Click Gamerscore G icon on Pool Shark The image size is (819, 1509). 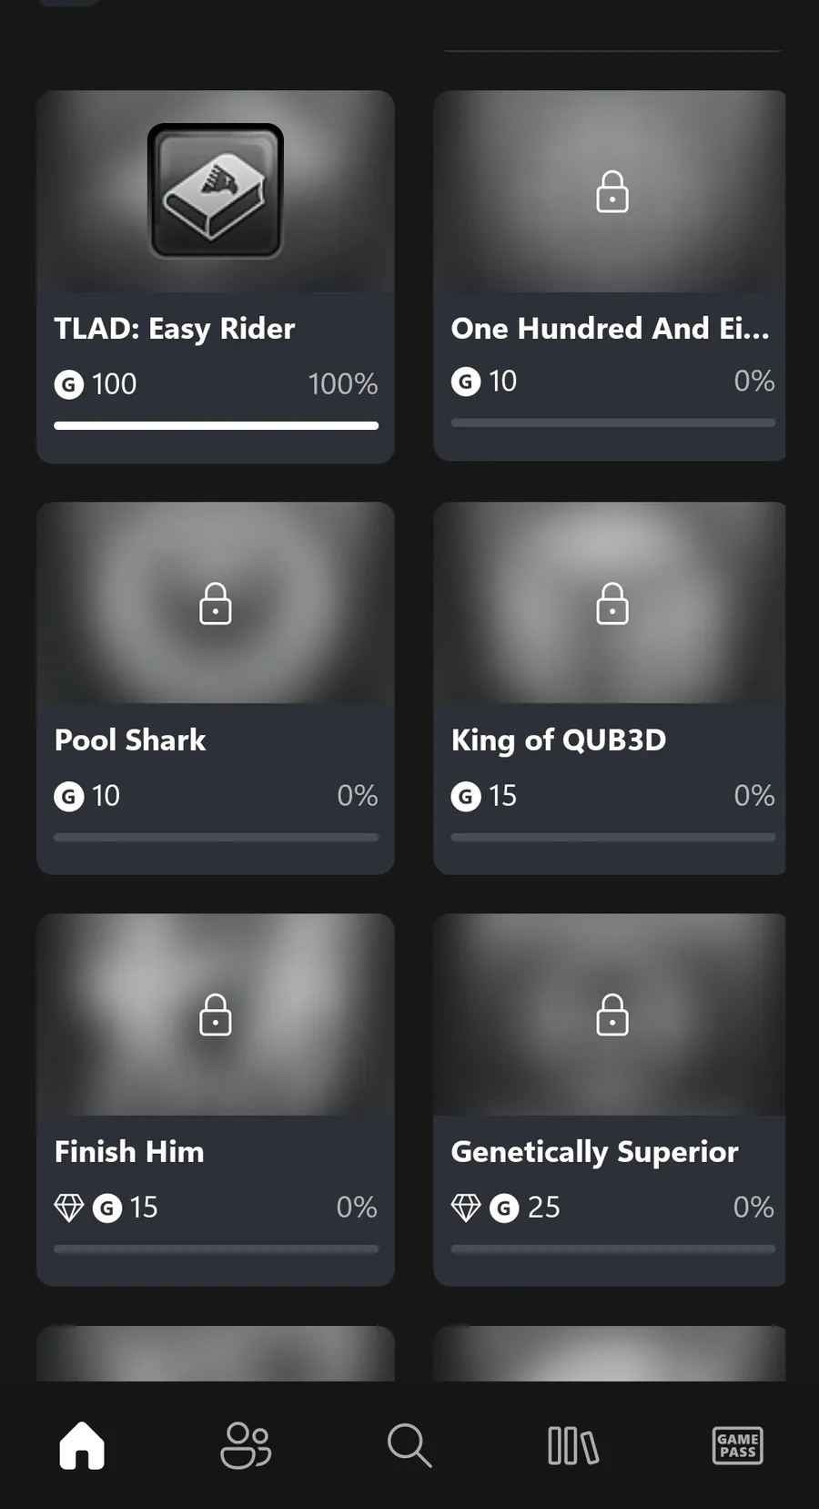[69, 797]
